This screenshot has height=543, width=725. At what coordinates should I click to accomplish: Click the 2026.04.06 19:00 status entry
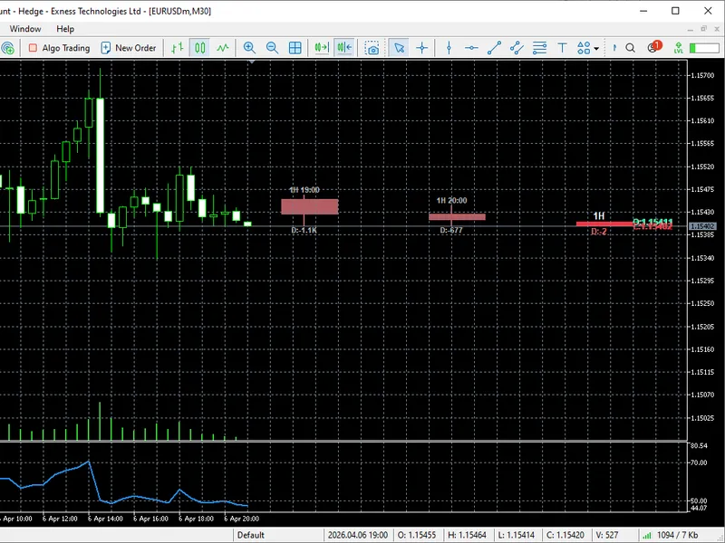click(358, 535)
